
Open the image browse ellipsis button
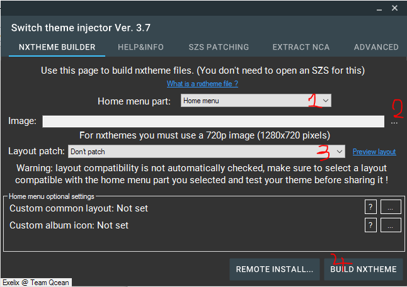point(394,122)
